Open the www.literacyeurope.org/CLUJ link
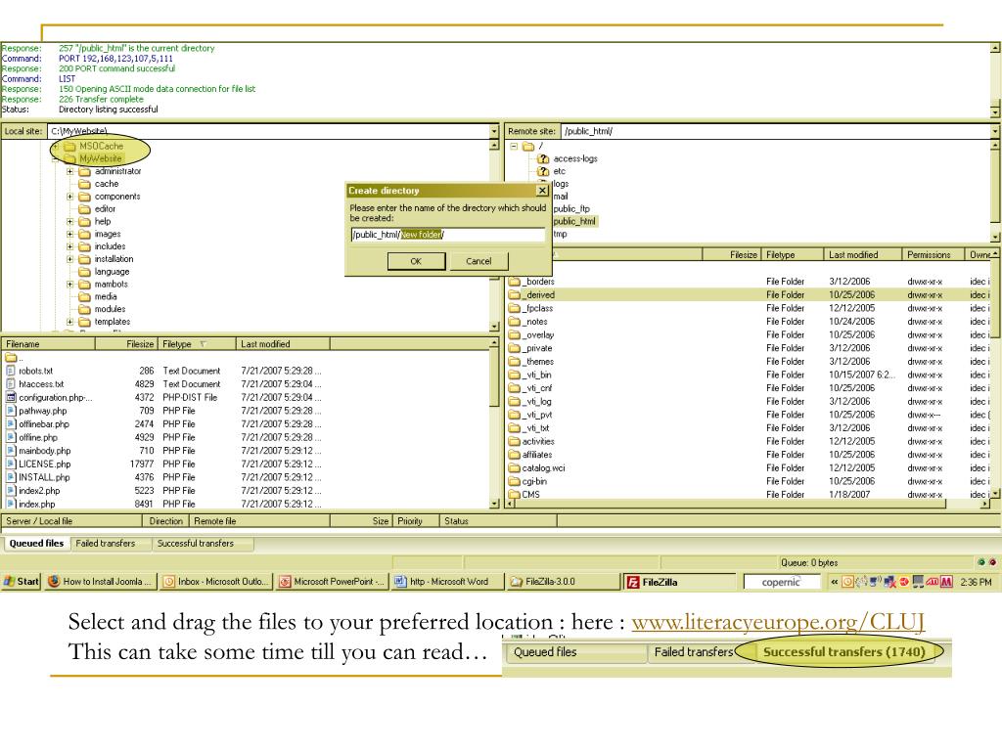 point(778,621)
